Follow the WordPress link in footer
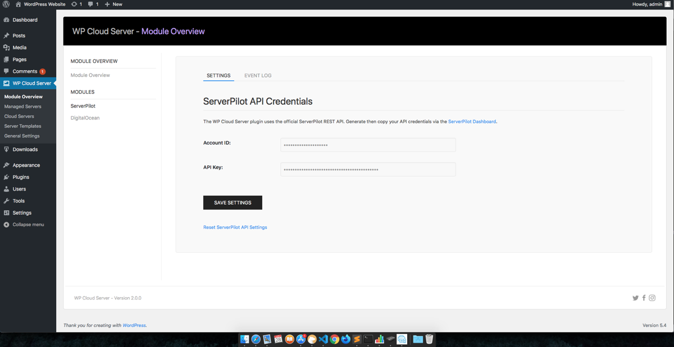The height and width of the screenshot is (347, 674). pyautogui.click(x=134, y=325)
